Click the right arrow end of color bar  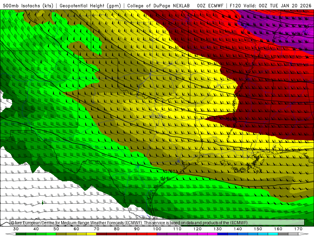[x=303, y=234]
